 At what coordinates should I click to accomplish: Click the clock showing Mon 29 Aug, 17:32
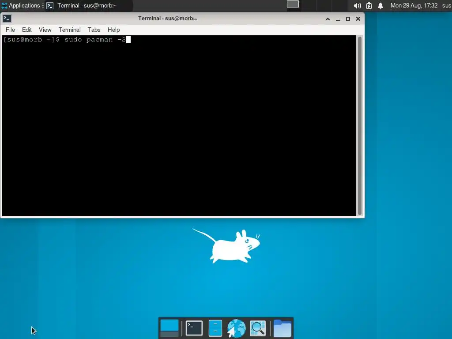point(414,5)
